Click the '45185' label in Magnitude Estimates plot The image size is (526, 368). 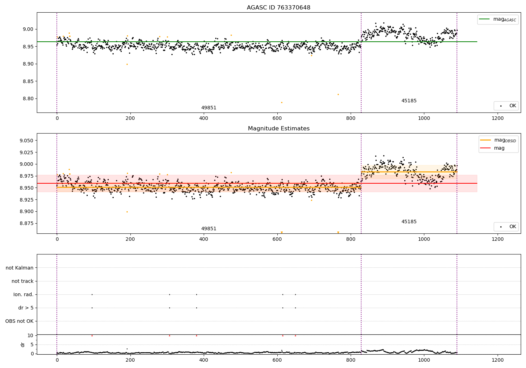[x=409, y=222]
